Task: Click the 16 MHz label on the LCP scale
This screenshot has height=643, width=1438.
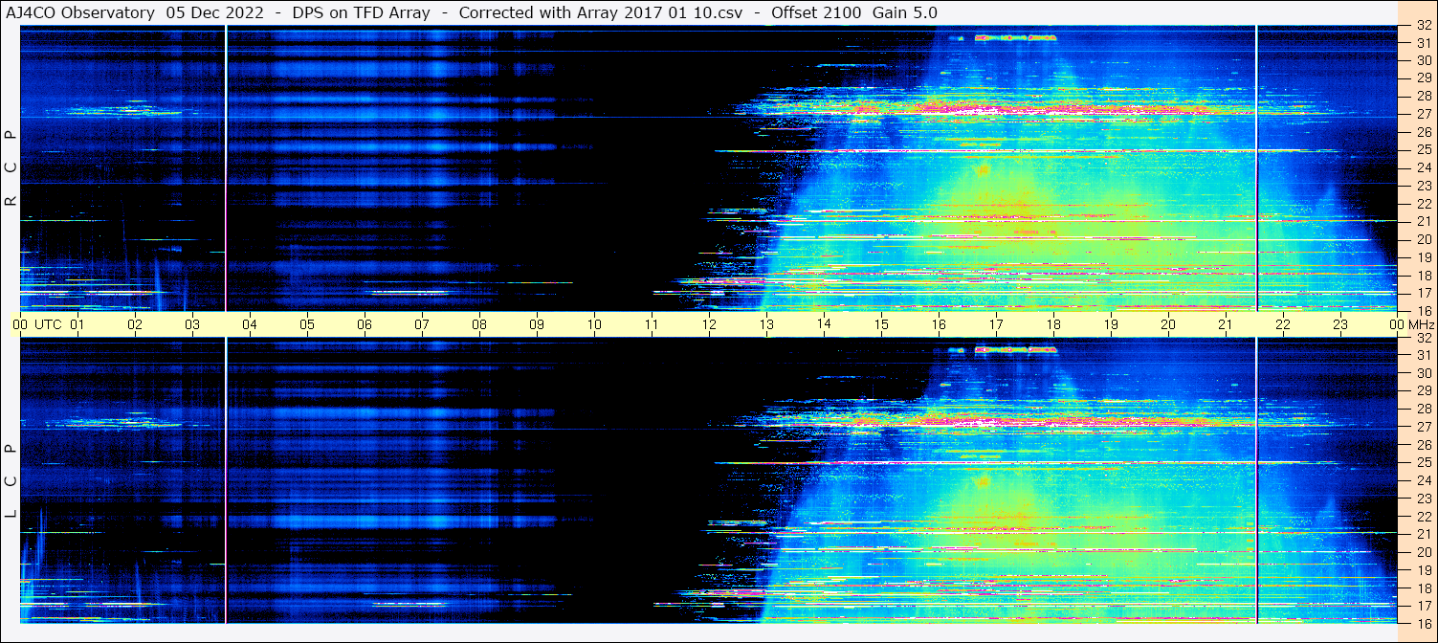Action: pyautogui.click(x=1423, y=623)
